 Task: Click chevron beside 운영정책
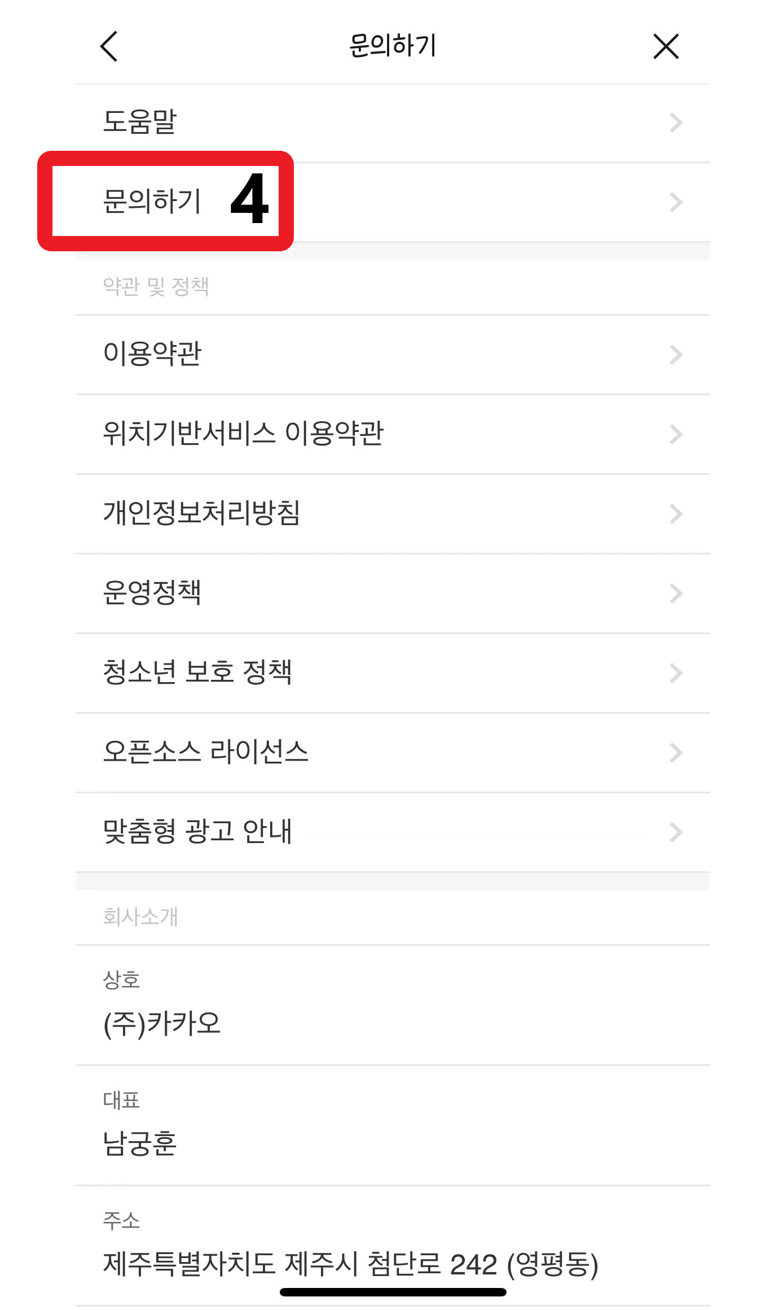[676, 593]
